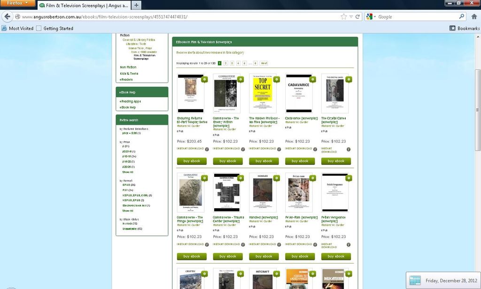Click the page vertical scrollbar thumb

[x=478, y=110]
